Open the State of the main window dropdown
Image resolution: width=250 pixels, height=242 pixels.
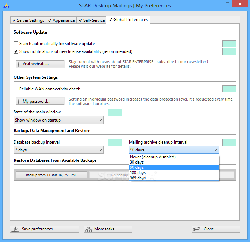pos(59,120)
